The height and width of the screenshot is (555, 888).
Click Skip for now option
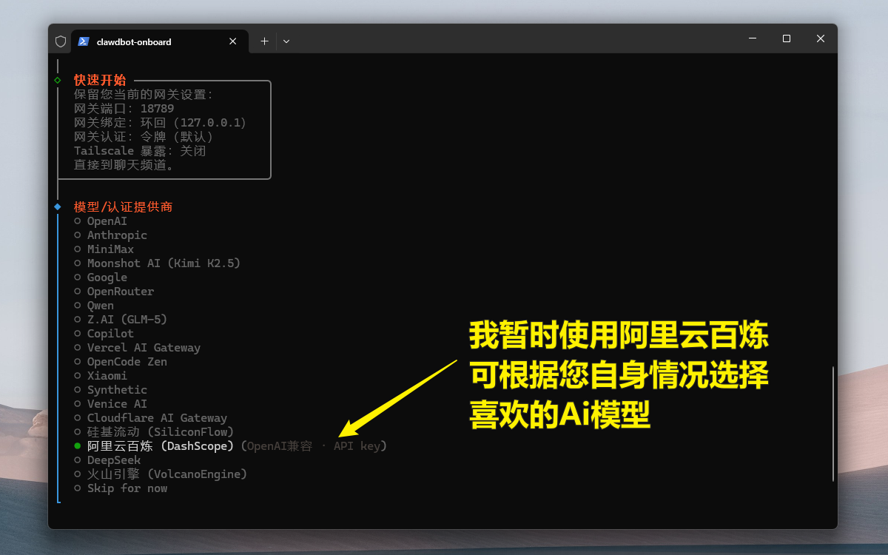coord(127,488)
